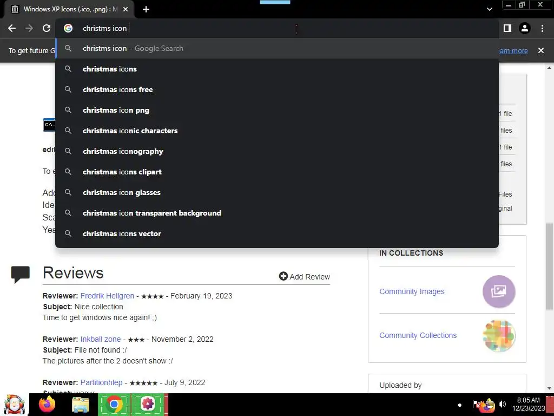Click the Community Collections colorful thumbnail
554x416 pixels.
click(499, 336)
